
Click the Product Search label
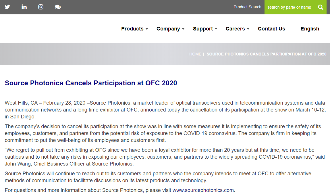(247, 7)
